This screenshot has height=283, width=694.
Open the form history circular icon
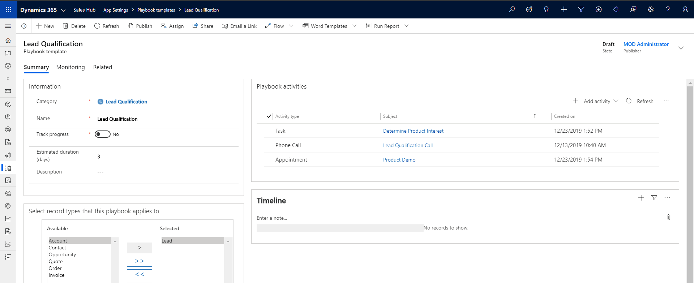24,26
